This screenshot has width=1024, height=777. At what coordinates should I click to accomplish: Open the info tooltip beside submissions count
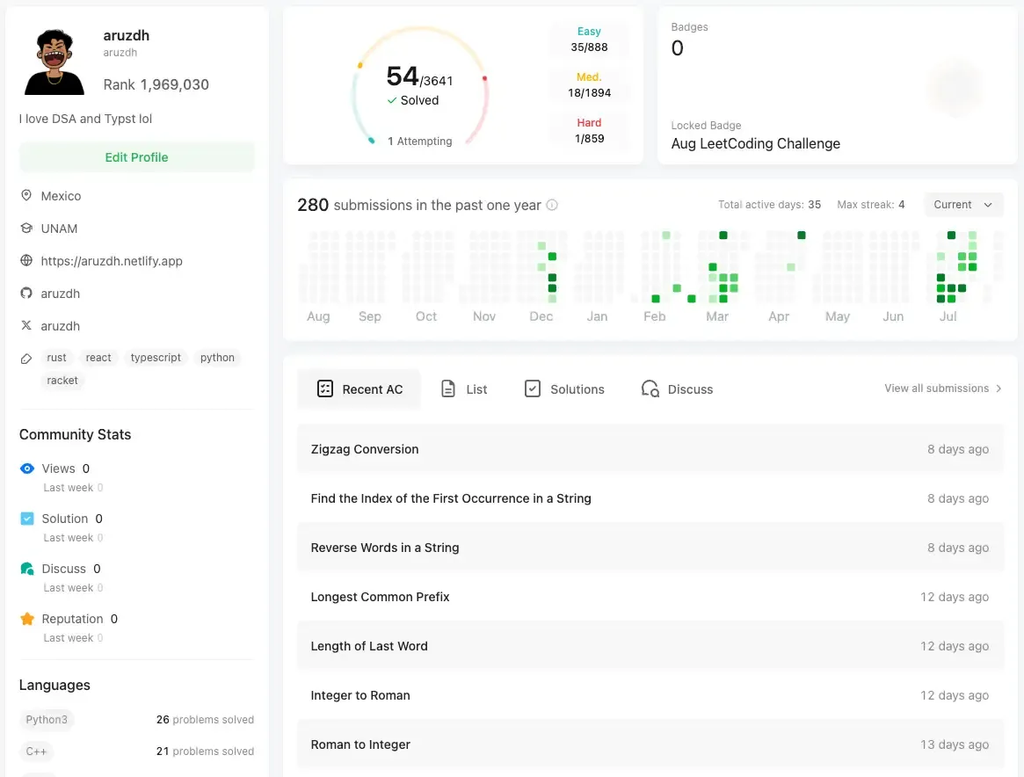[551, 205]
